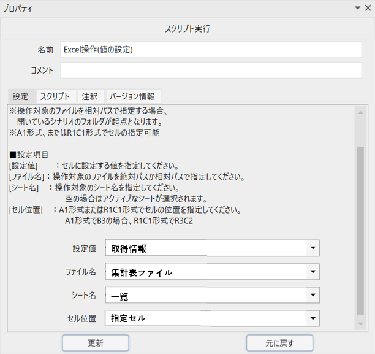Screen dimensions: 375x354
Task: Focus the empty コメント field
Action: click(x=211, y=70)
